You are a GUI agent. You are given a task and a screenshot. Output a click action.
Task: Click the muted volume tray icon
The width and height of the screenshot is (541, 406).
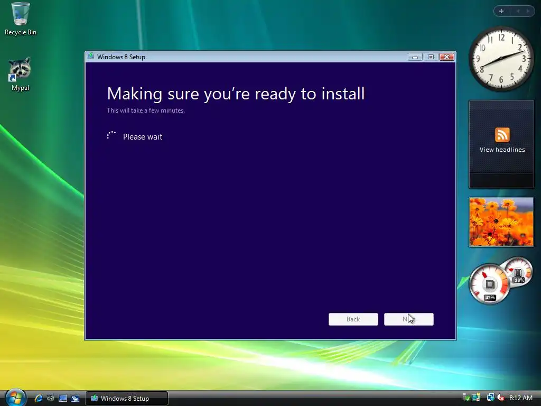pos(500,398)
